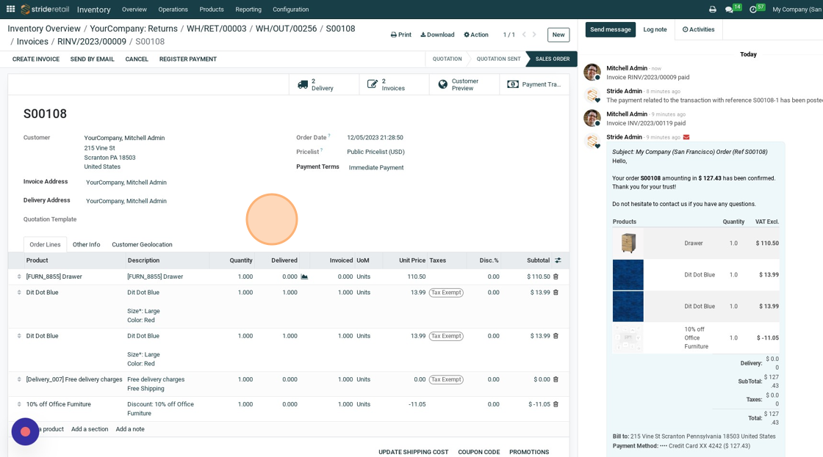Open the forecast chart icon on Drawer line

click(x=304, y=277)
